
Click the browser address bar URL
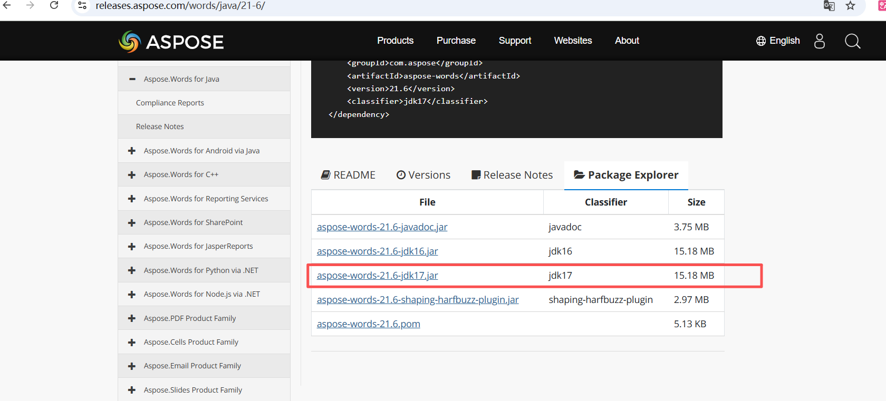(x=180, y=6)
